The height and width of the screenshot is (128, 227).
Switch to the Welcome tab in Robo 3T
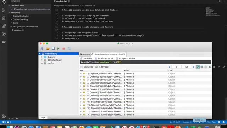85,54
